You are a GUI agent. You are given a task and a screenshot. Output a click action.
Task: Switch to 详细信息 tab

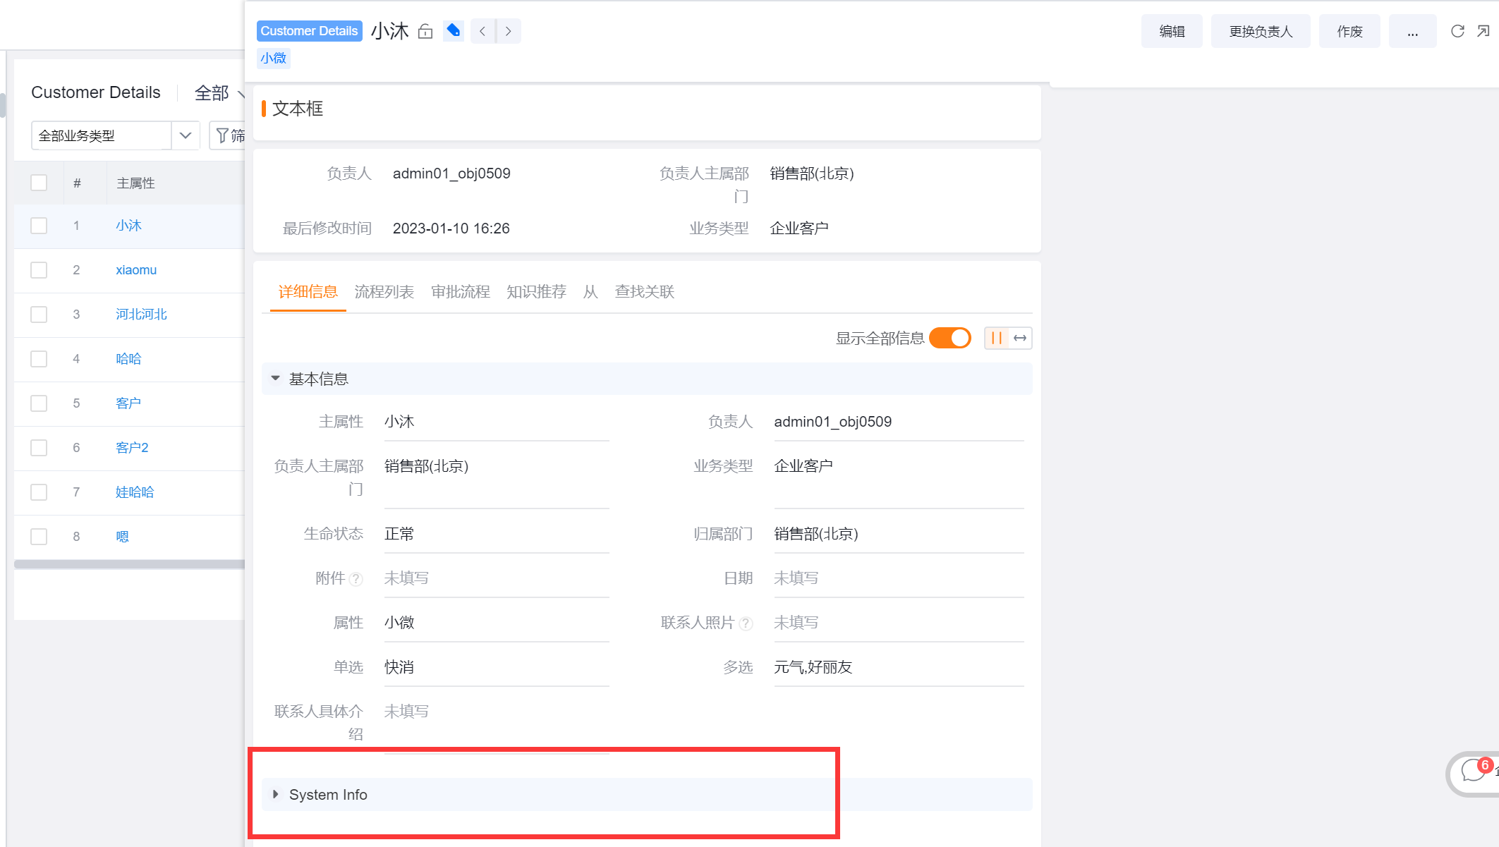coord(308,292)
